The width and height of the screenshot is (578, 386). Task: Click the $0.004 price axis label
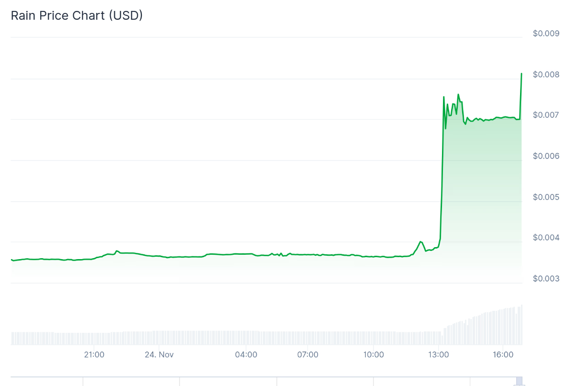coord(546,238)
